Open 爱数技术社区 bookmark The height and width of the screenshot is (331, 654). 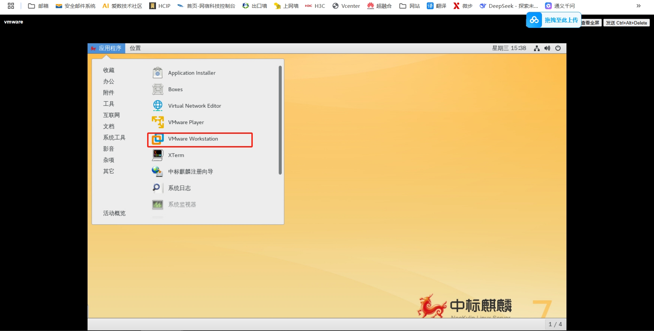coord(122,6)
